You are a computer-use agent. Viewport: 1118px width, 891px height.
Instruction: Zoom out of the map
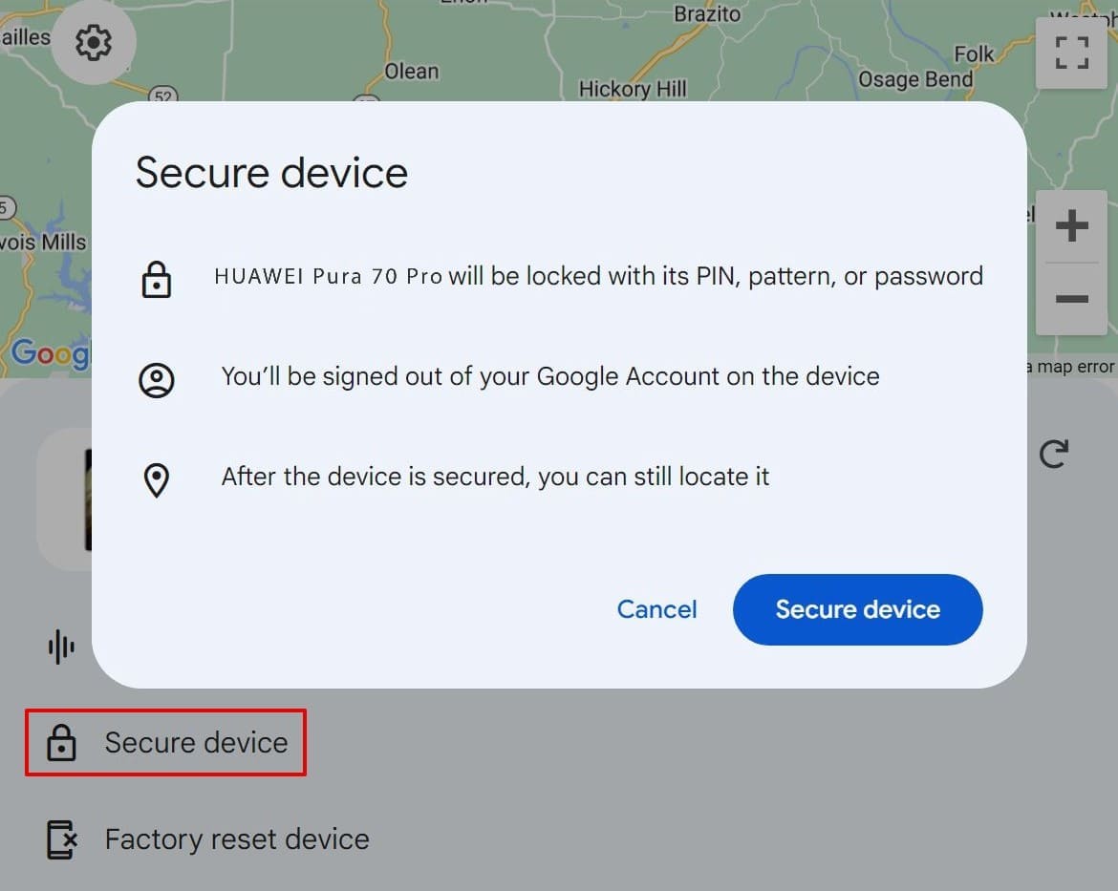coord(1072,299)
